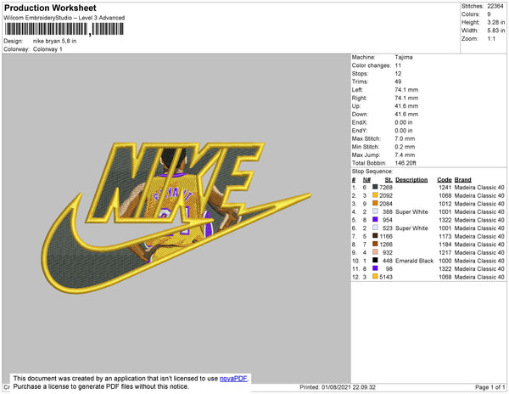Click the 'Stop Sequence:' label
The height and width of the screenshot is (394, 509).
[x=372, y=172]
